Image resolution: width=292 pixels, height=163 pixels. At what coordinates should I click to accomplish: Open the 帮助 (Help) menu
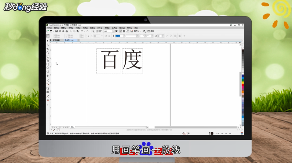[x=130, y=28]
